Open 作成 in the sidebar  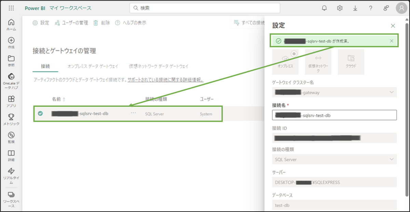coord(11,43)
